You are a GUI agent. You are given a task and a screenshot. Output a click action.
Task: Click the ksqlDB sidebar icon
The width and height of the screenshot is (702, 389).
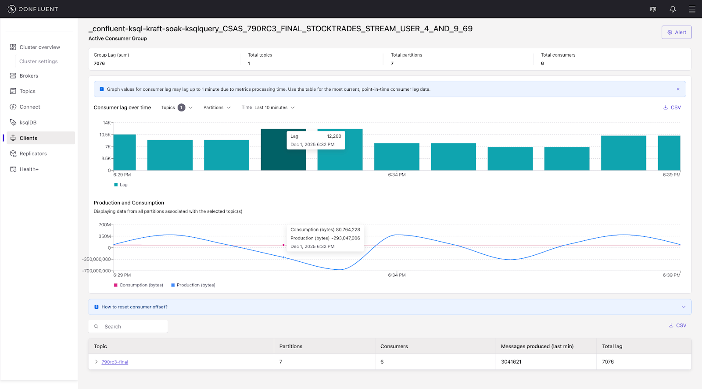coord(13,122)
